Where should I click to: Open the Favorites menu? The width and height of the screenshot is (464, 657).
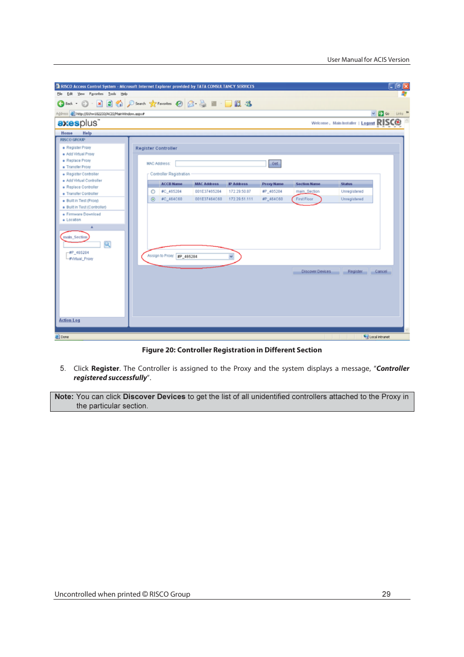pyautogui.click(x=96, y=94)
